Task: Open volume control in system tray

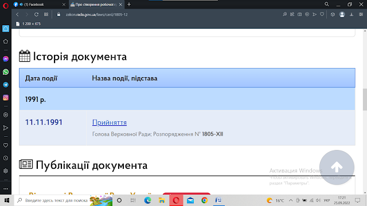Action: click(x=318, y=200)
